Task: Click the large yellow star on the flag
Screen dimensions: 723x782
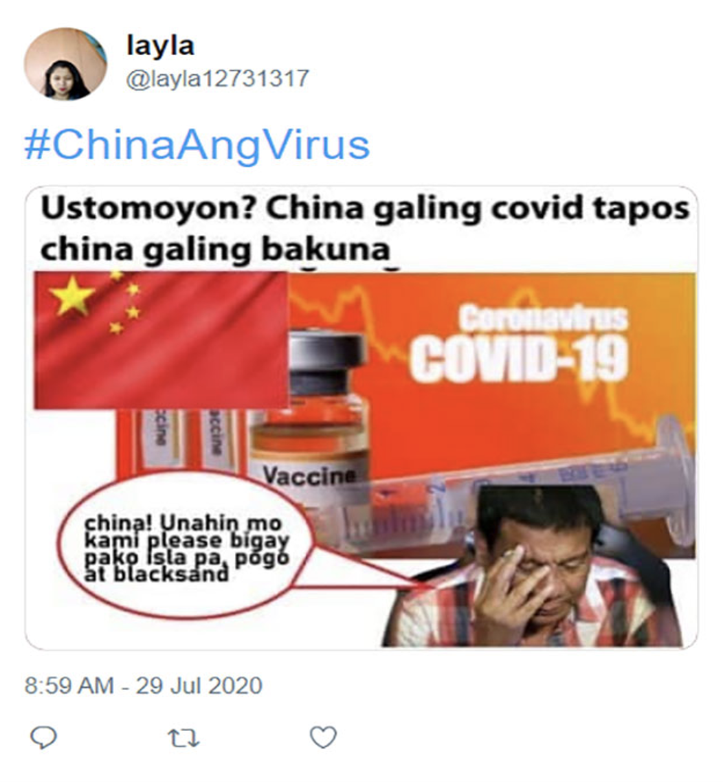Action: pos(74,294)
